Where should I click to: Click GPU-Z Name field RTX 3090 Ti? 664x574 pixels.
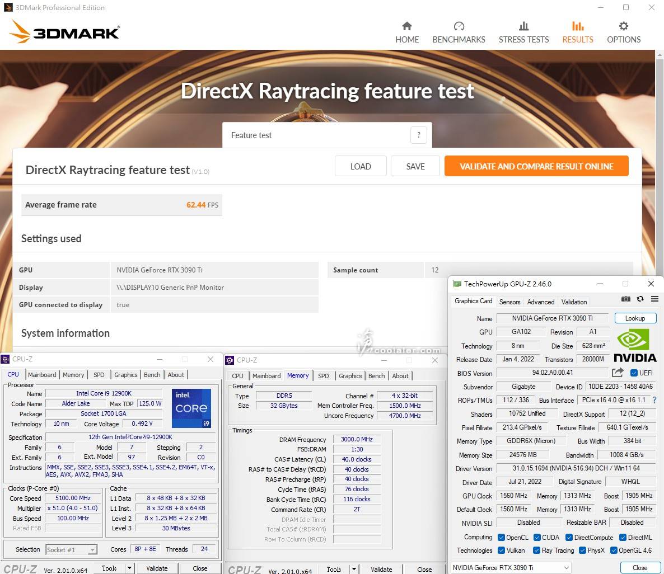552,318
